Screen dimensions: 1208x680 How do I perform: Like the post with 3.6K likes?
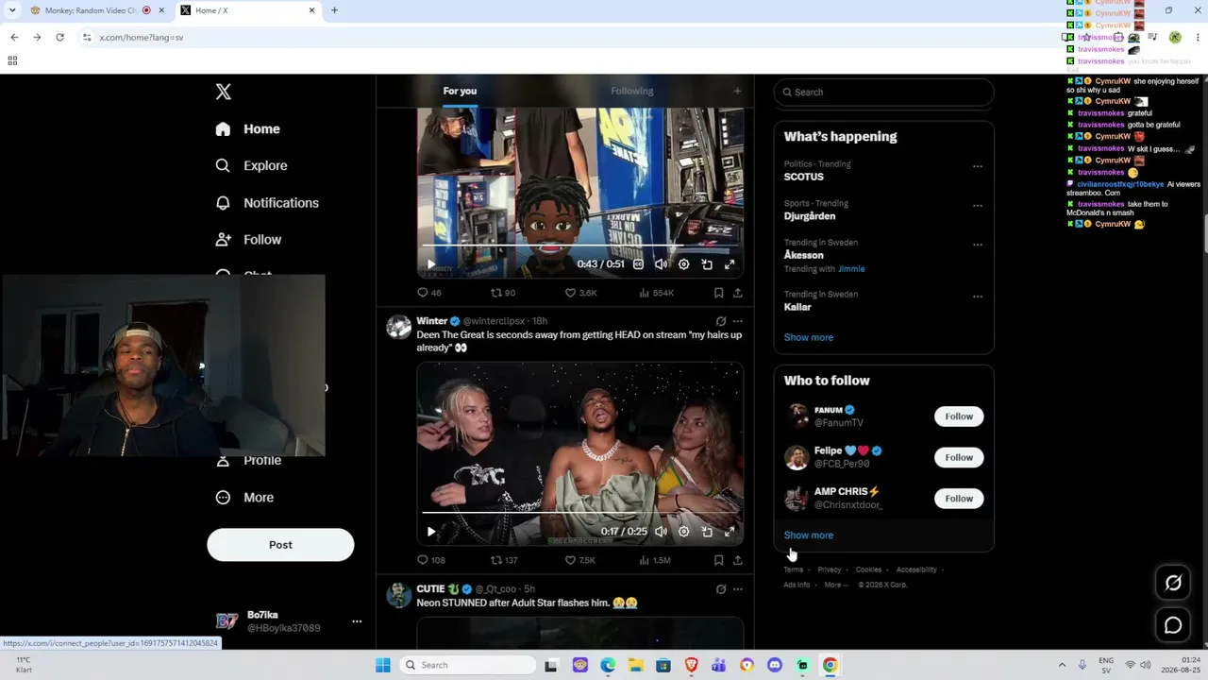coord(580,293)
